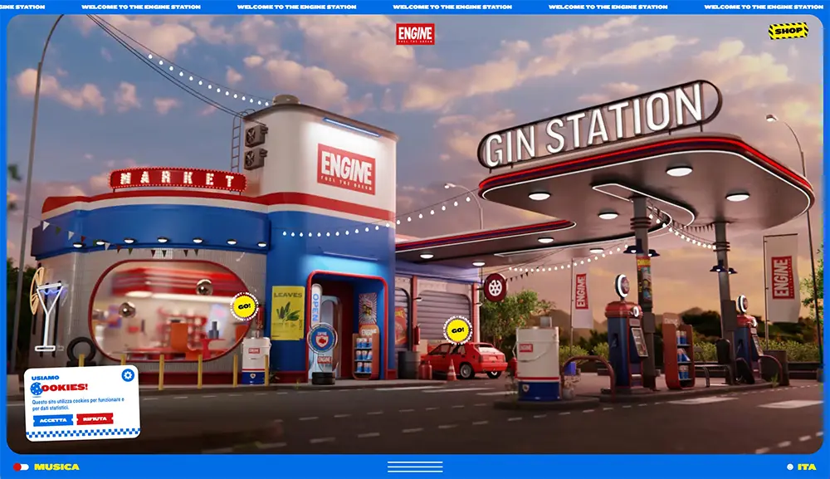Click the "USIAMO COOKIES!" heading
Viewport: 830px width, 479px height.
click(x=59, y=385)
